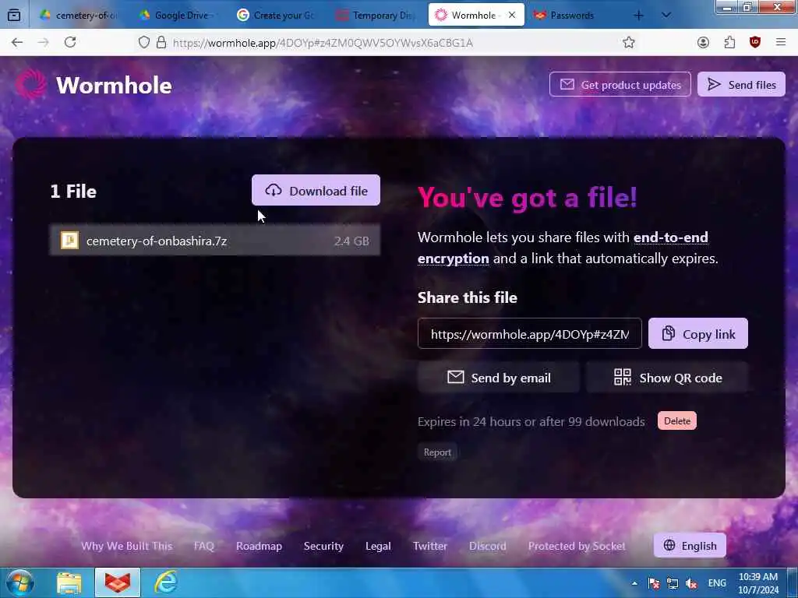Click the Send files button

741,84
